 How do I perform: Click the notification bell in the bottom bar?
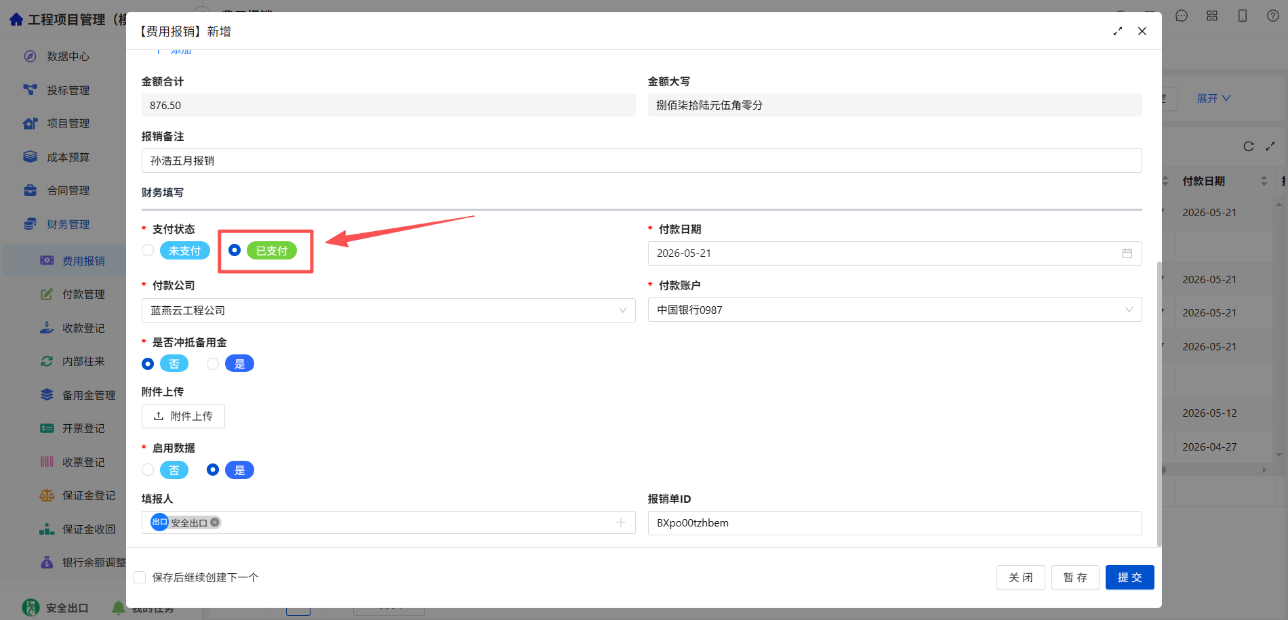tap(118, 608)
